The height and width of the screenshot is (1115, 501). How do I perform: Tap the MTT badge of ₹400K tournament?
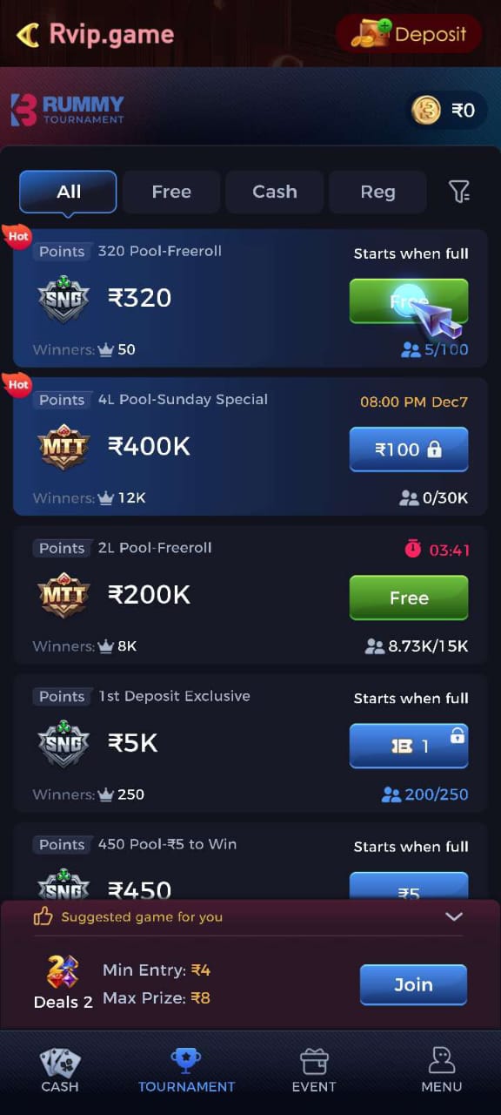pos(64,449)
